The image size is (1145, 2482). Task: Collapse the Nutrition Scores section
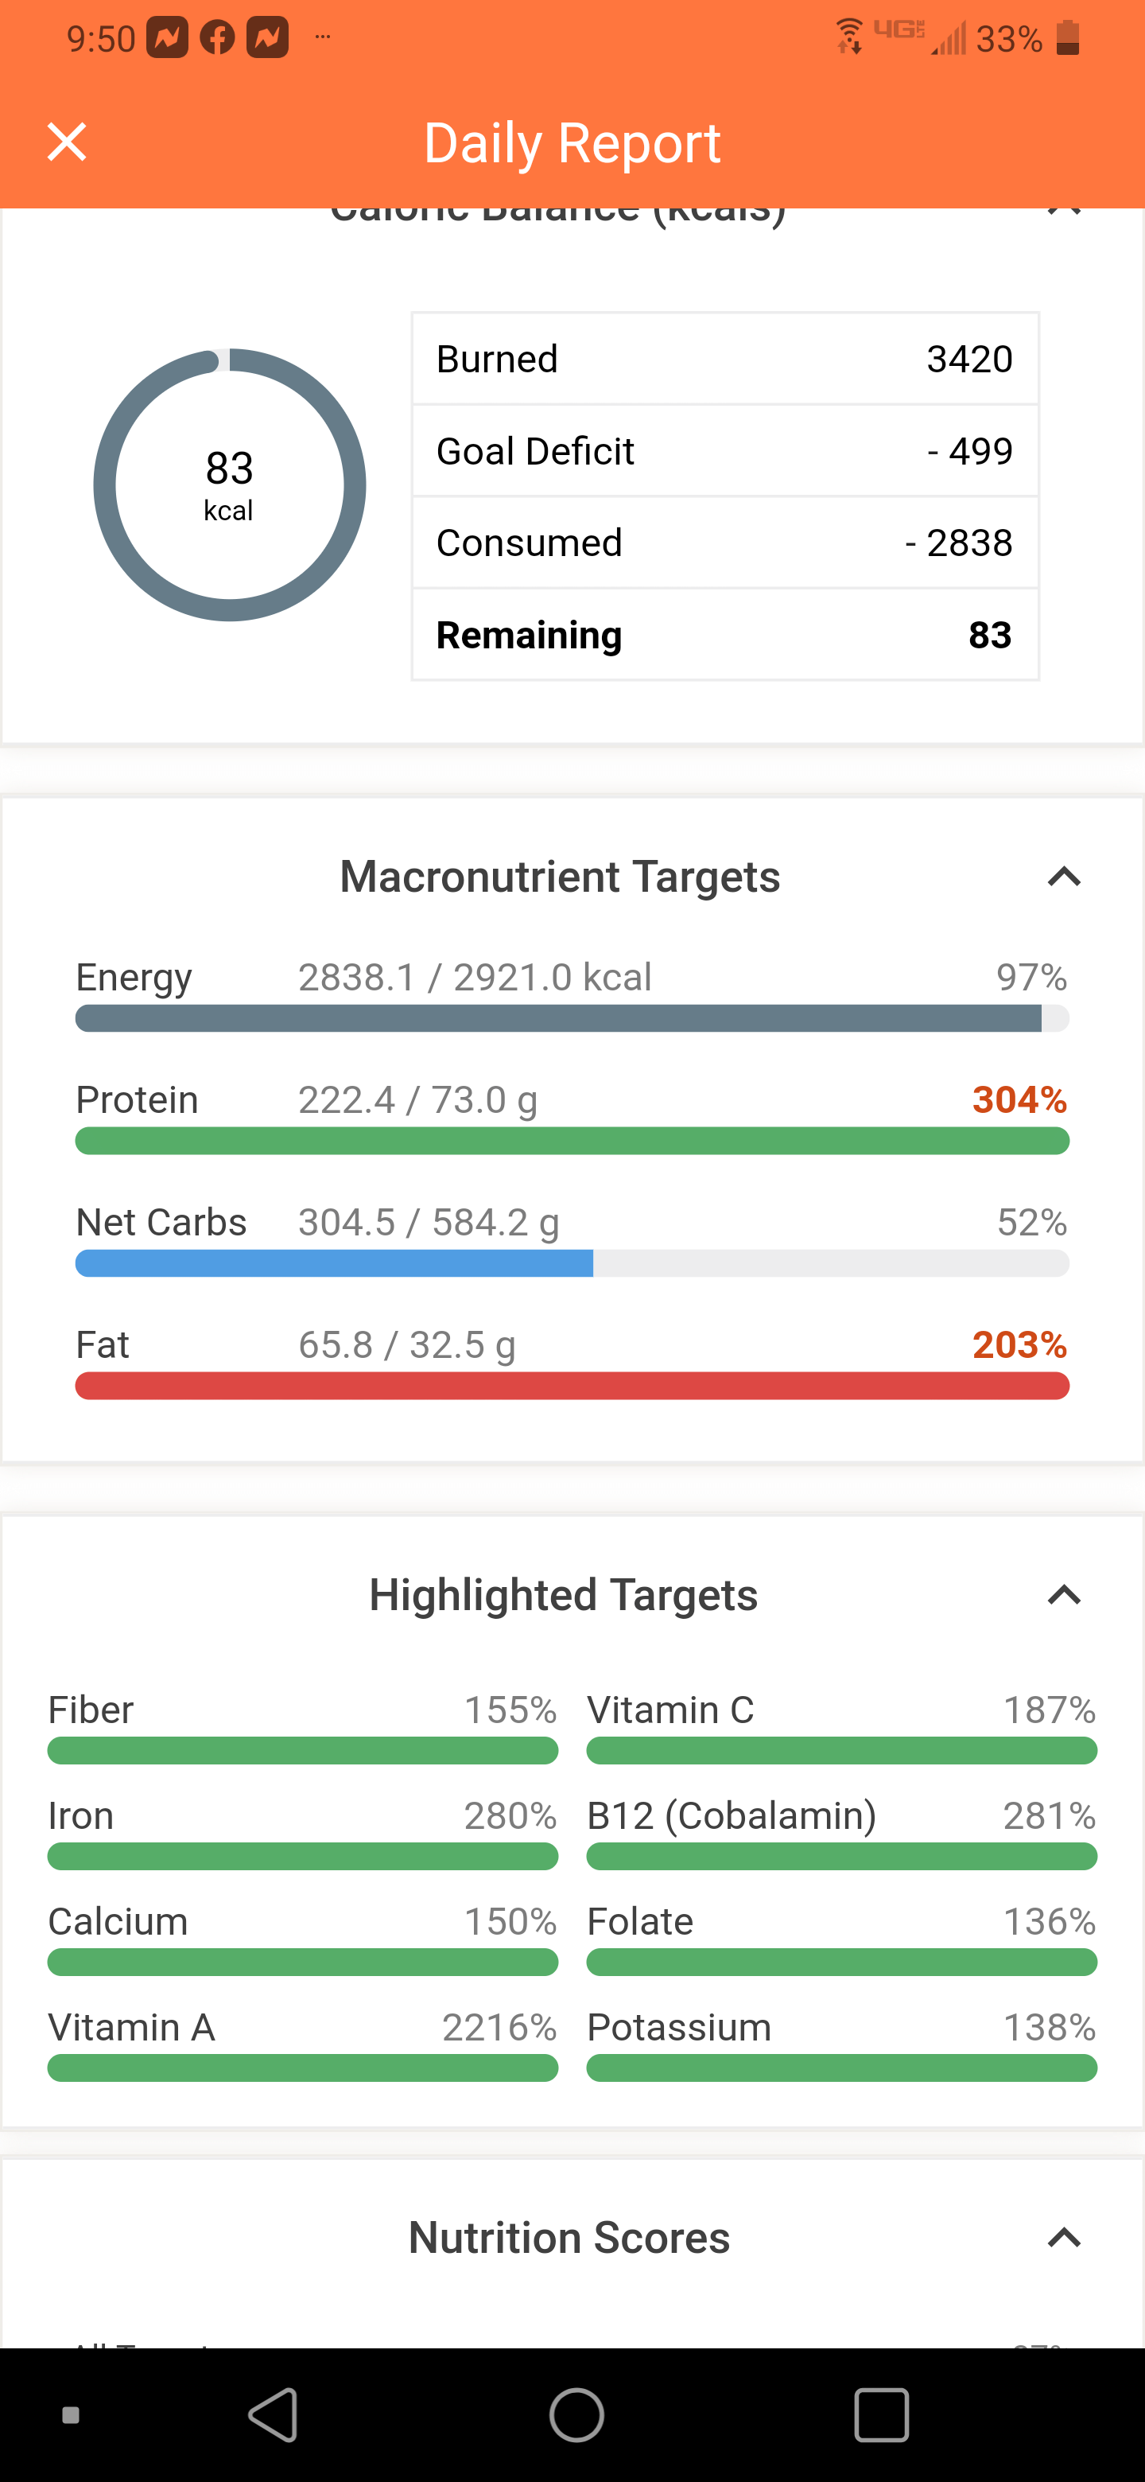click(x=1064, y=2237)
